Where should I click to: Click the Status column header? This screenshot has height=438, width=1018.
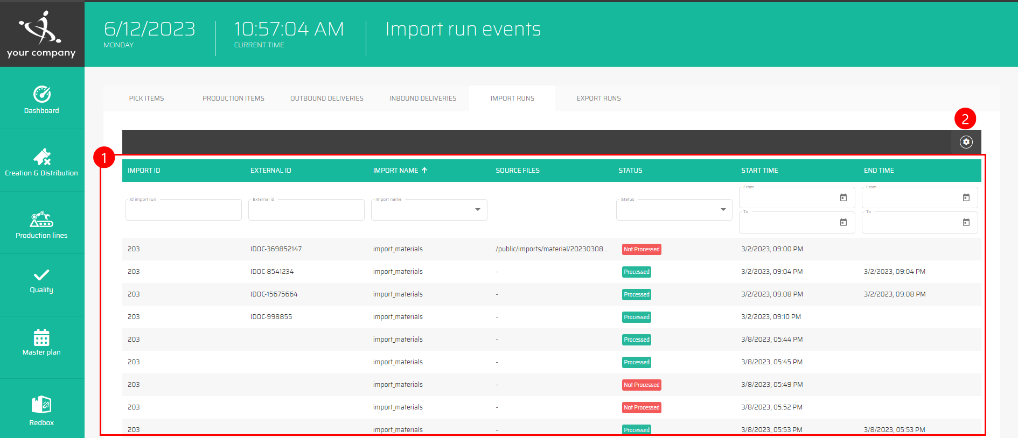coord(630,171)
